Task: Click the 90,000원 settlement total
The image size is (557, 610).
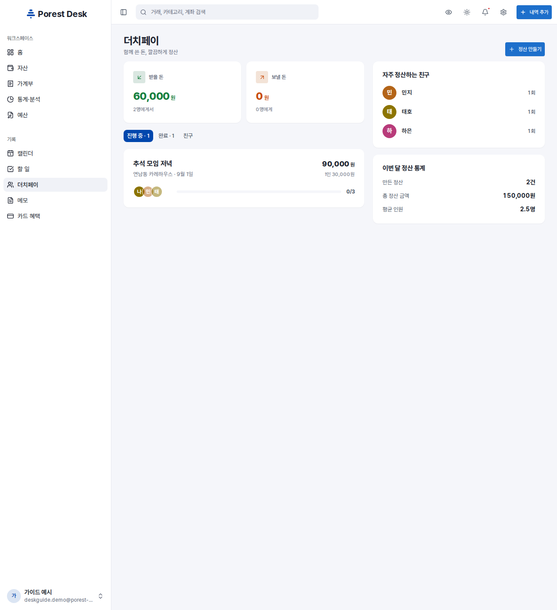Action: 339,164
